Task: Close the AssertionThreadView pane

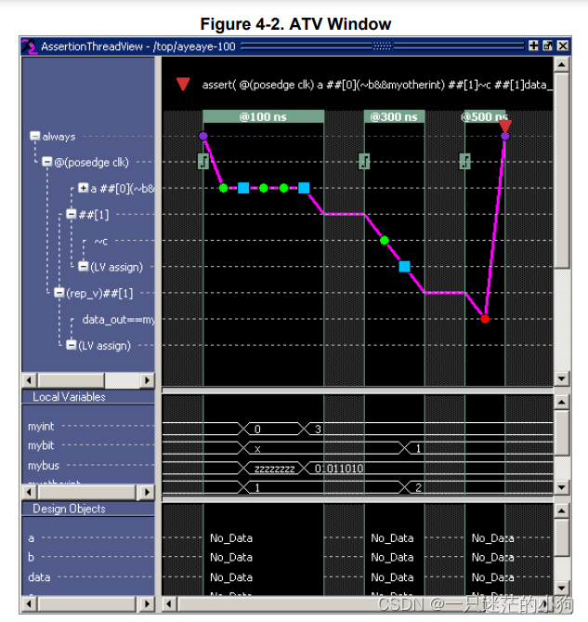Action: (x=563, y=46)
